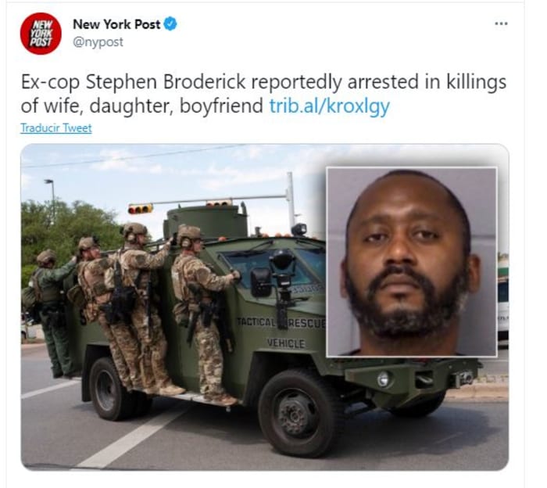Click the Tactical Rescue lettering on truck
The width and height of the screenshot is (547, 488).
(x=281, y=322)
